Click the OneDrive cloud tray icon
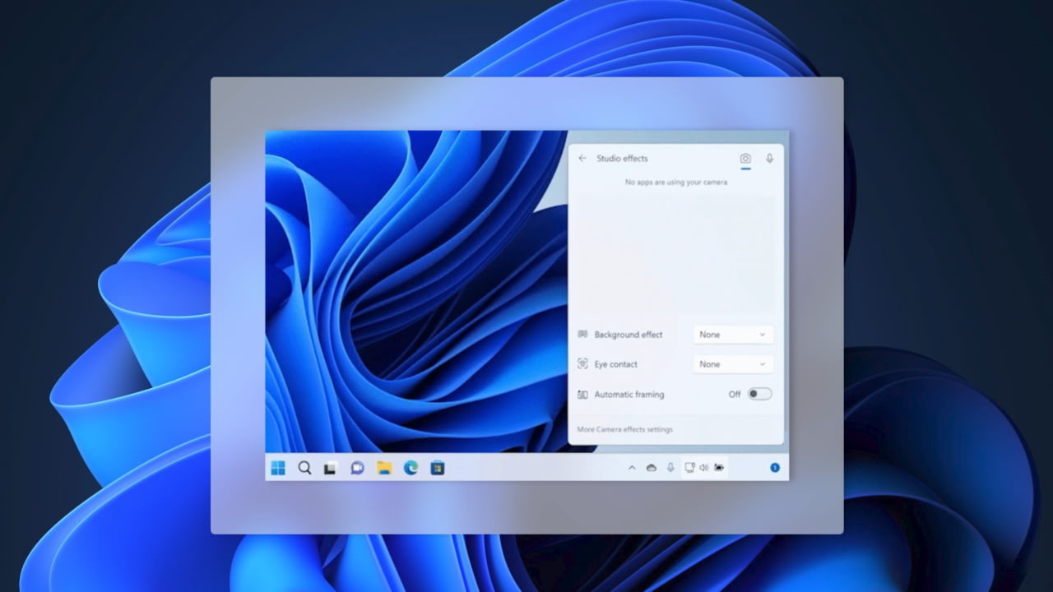Image resolution: width=1053 pixels, height=592 pixels. pos(652,468)
